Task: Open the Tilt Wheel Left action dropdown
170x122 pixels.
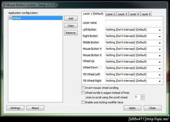Action: [x=133, y=75]
